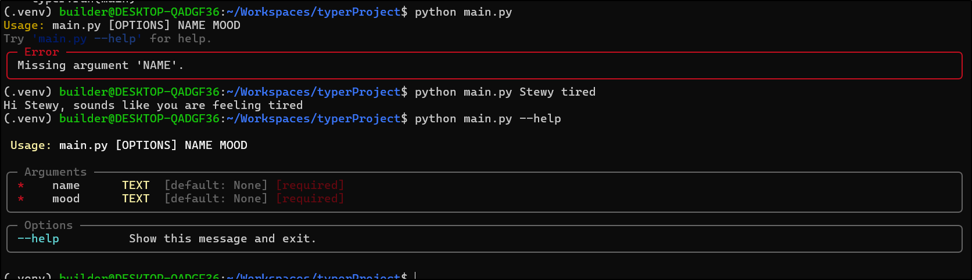This screenshot has width=972, height=280.
Task: Click the Arguments panel heading
Action: click(55, 172)
